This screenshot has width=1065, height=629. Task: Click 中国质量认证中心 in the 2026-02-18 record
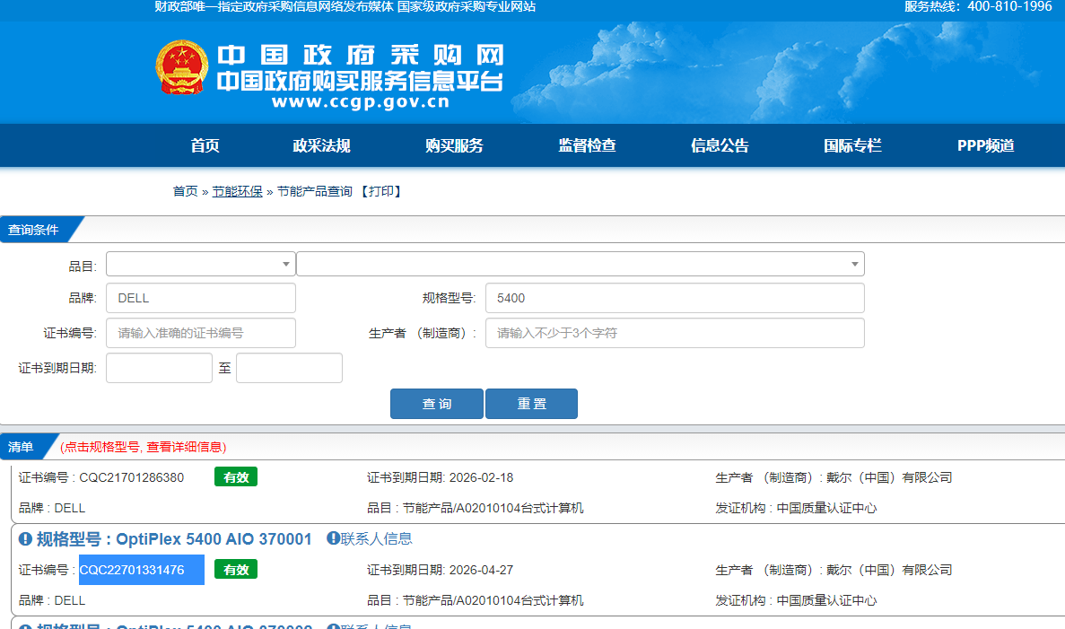pyautogui.click(x=826, y=508)
